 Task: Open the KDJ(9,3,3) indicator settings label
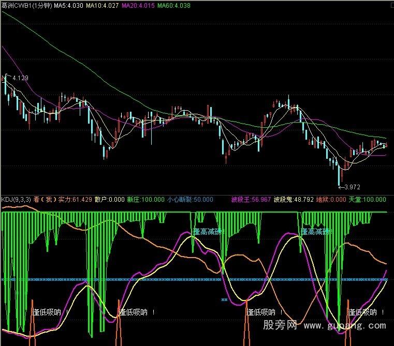(x=16, y=199)
